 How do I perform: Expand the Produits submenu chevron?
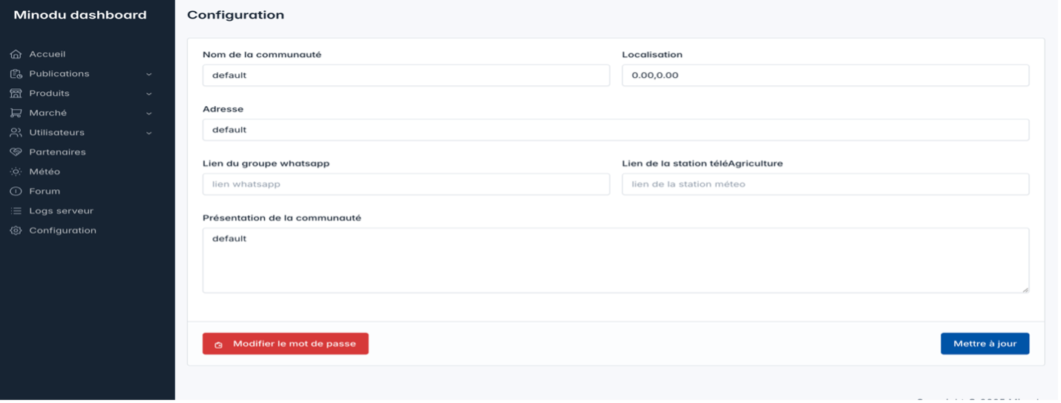[x=148, y=94]
